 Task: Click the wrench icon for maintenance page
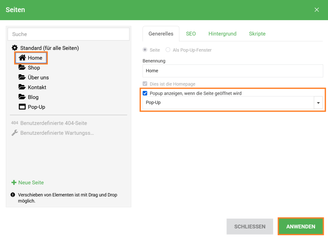tap(15, 133)
